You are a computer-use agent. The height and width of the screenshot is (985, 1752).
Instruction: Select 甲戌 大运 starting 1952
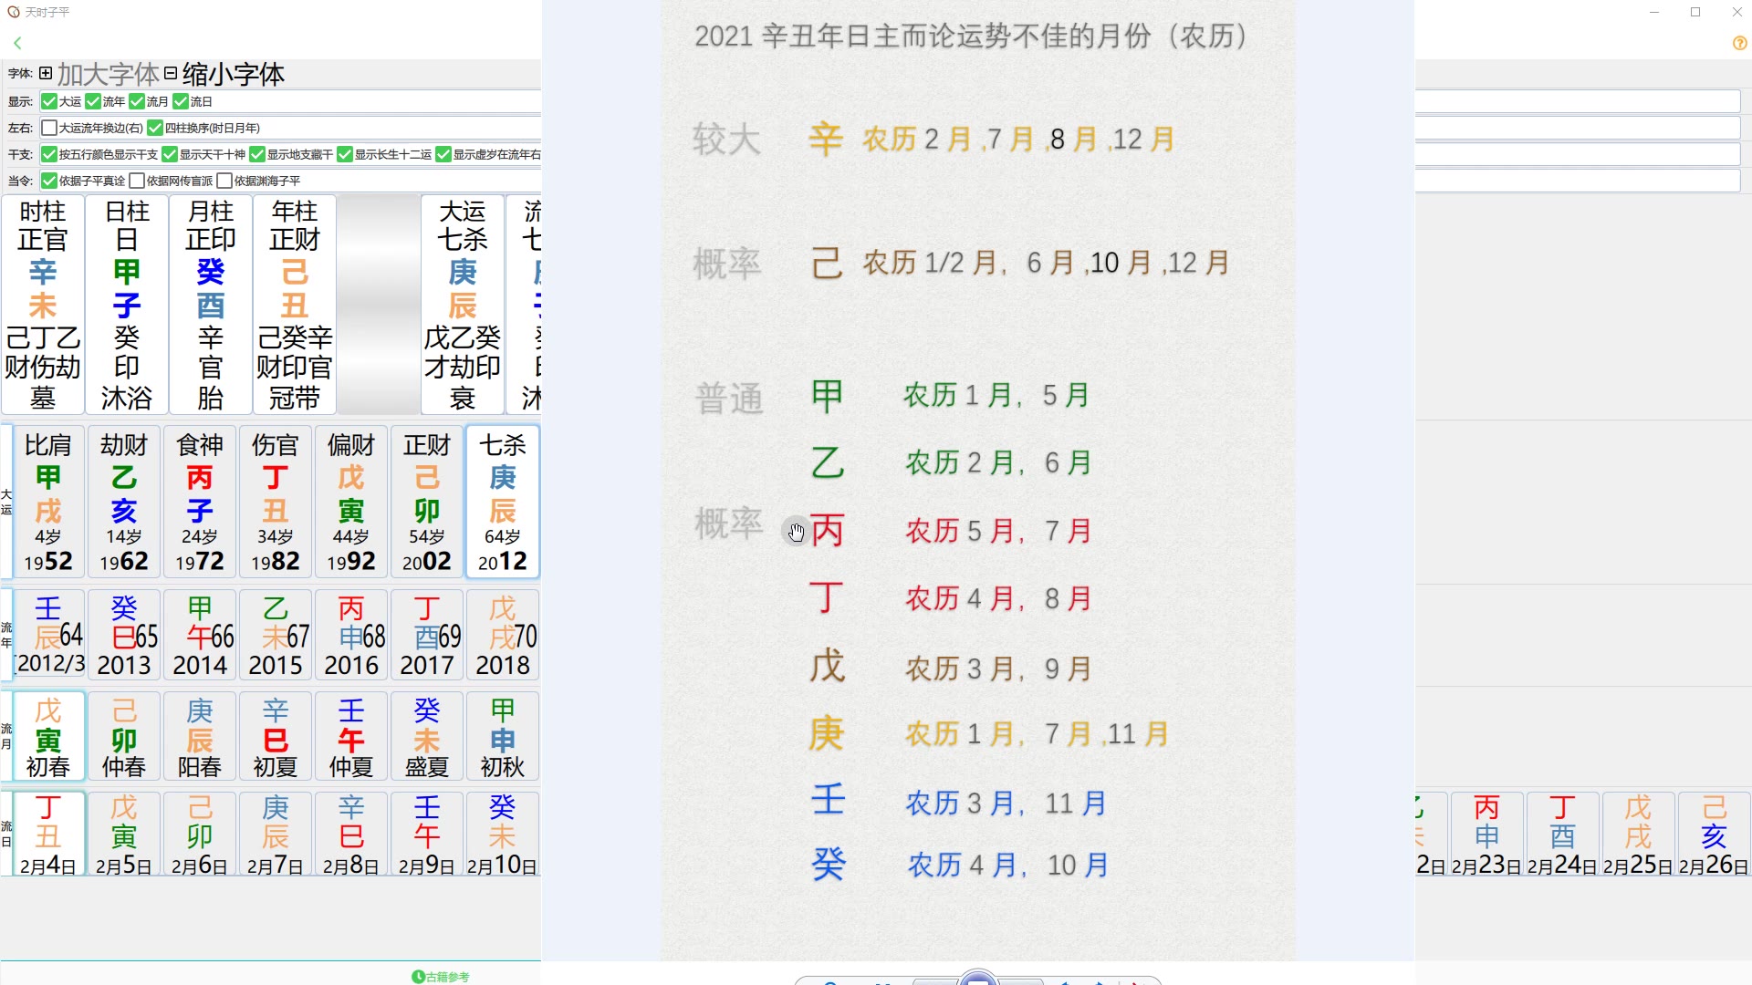(48, 502)
